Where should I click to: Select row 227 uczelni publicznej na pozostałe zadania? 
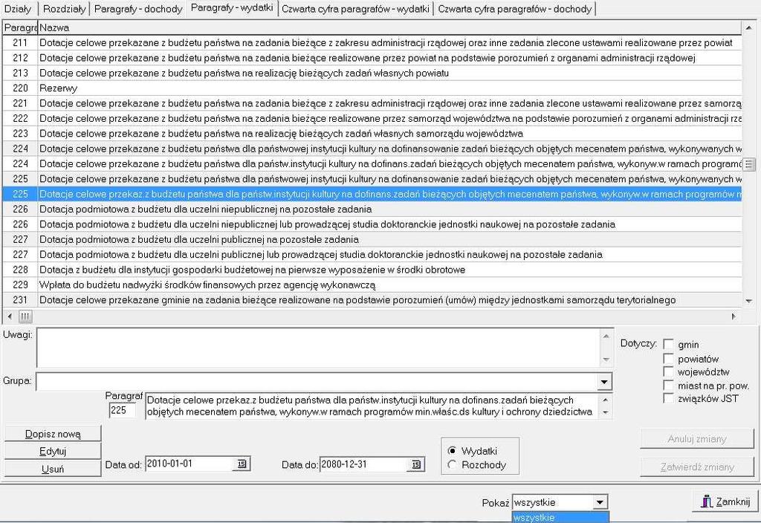tap(372, 239)
